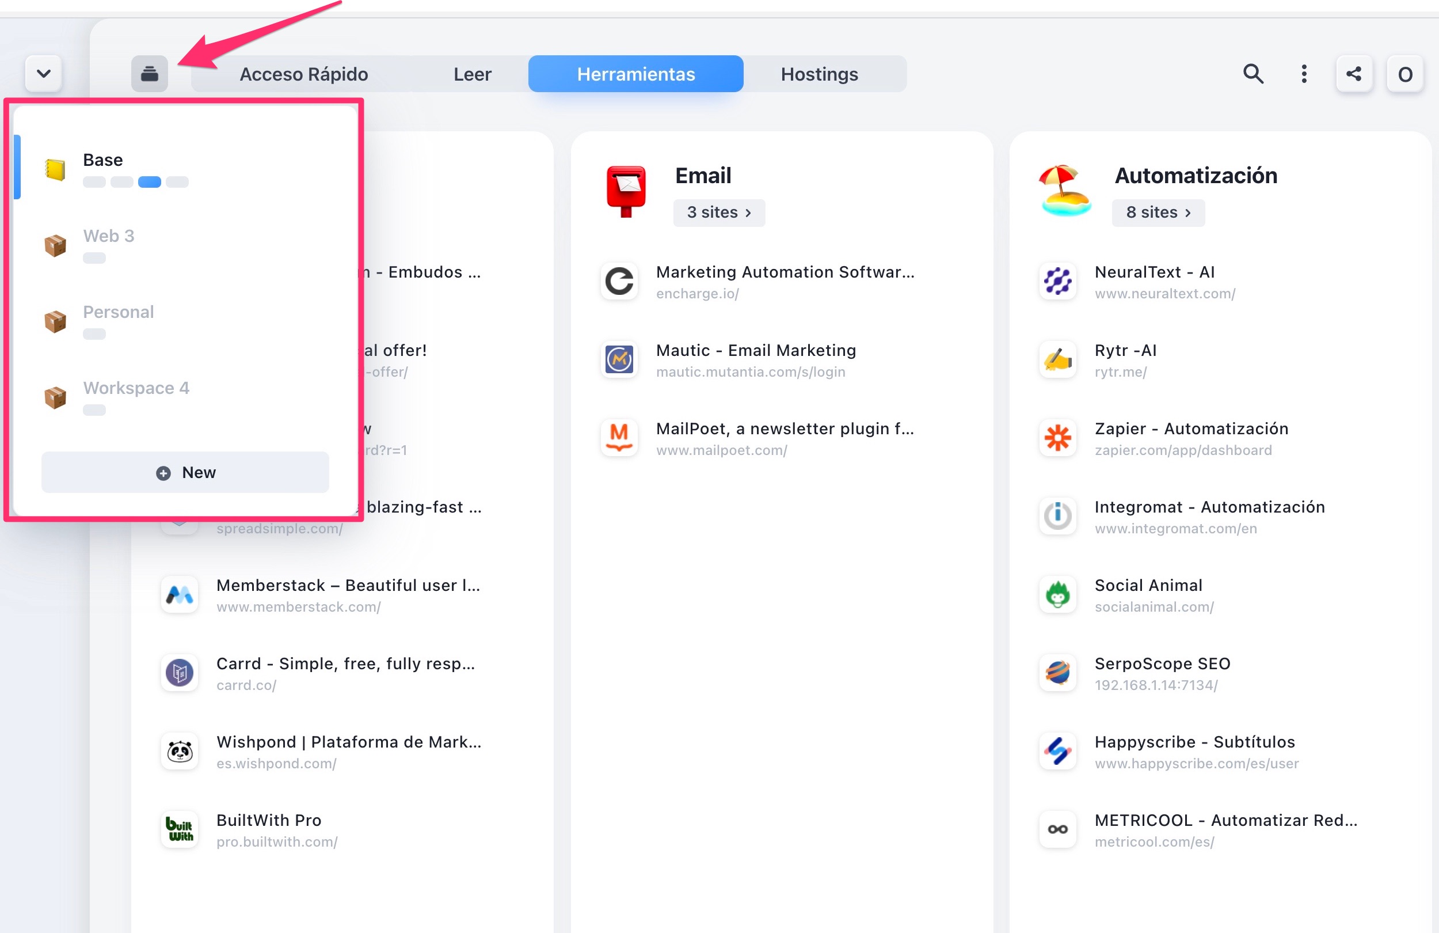Click the share icon button
This screenshot has height=933, width=1439.
(1354, 74)
